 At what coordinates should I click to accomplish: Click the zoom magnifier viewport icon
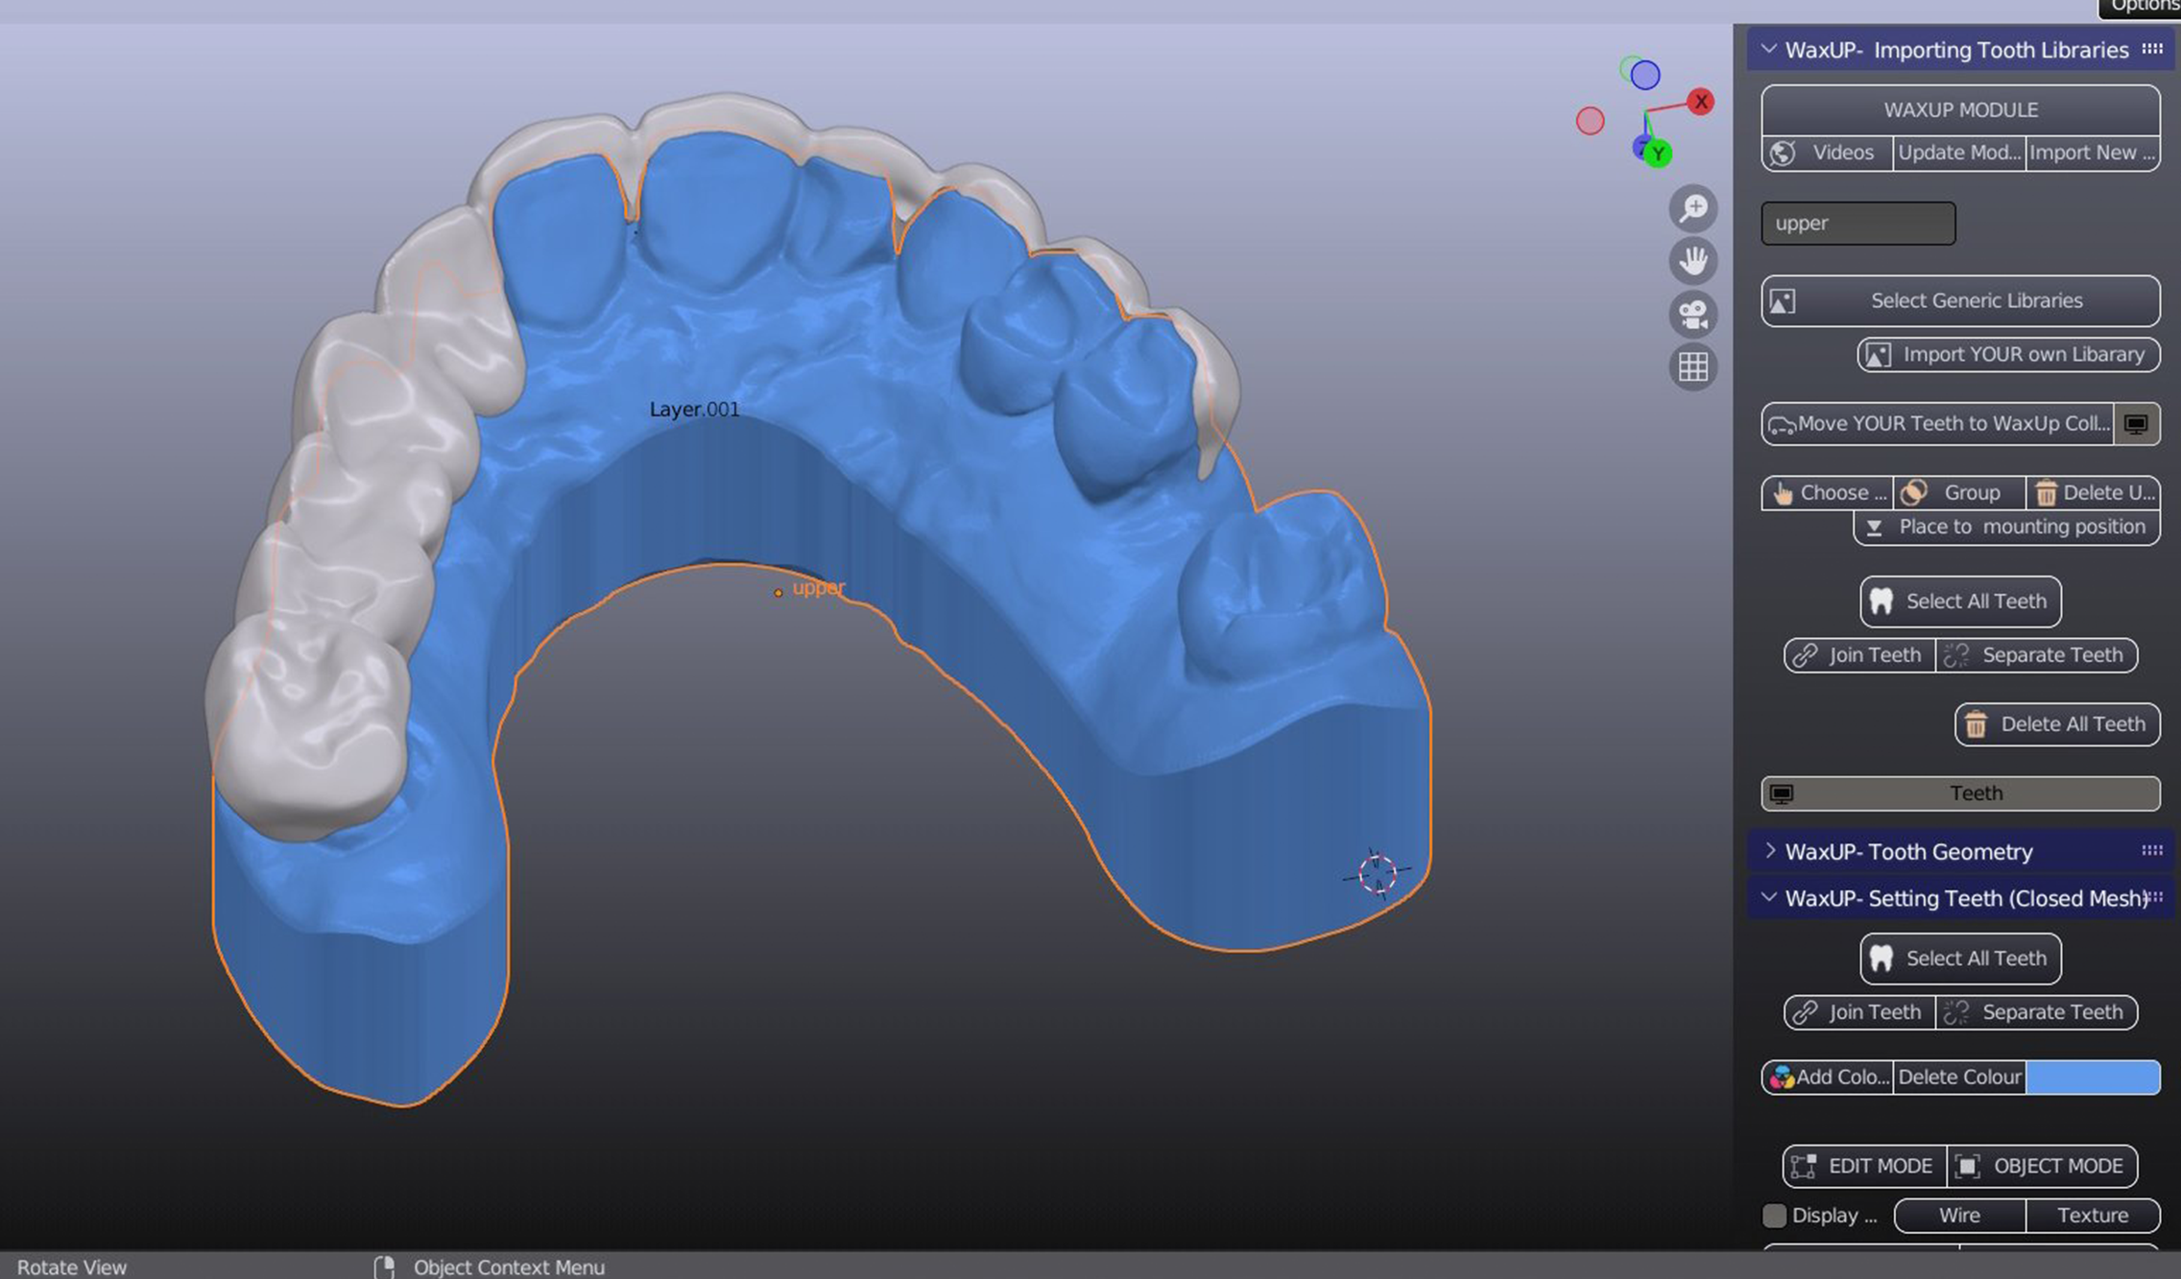1693,208
